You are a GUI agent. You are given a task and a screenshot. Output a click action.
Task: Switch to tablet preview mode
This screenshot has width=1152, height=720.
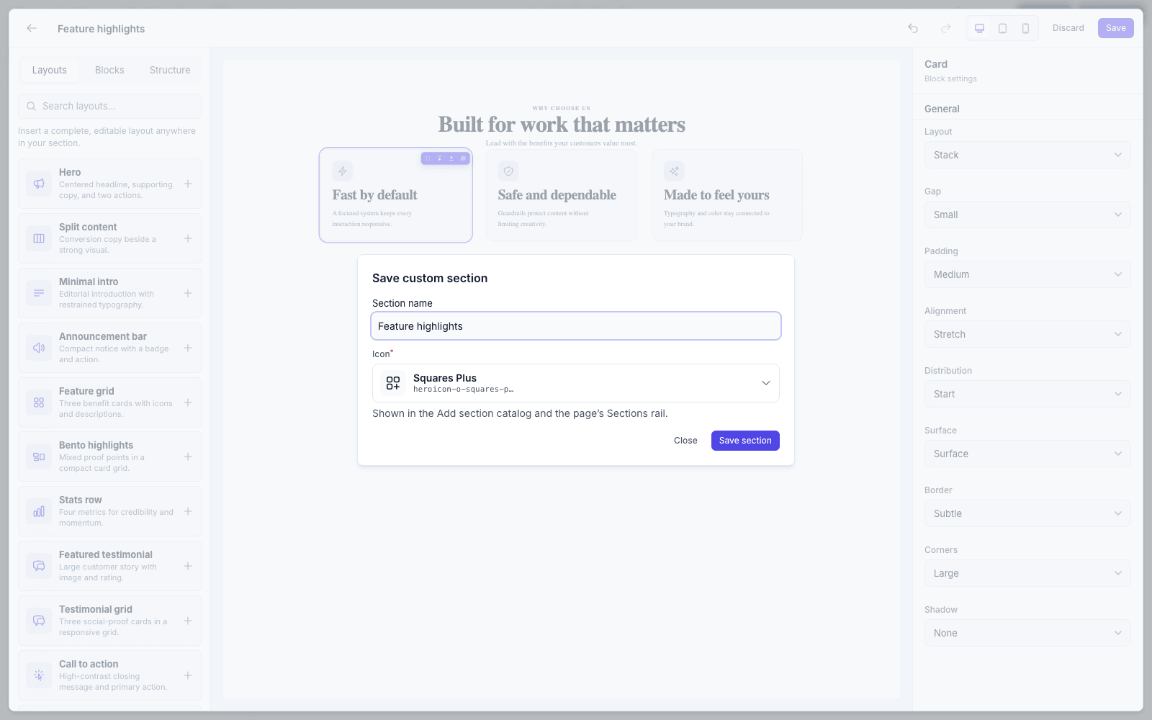1002,28
